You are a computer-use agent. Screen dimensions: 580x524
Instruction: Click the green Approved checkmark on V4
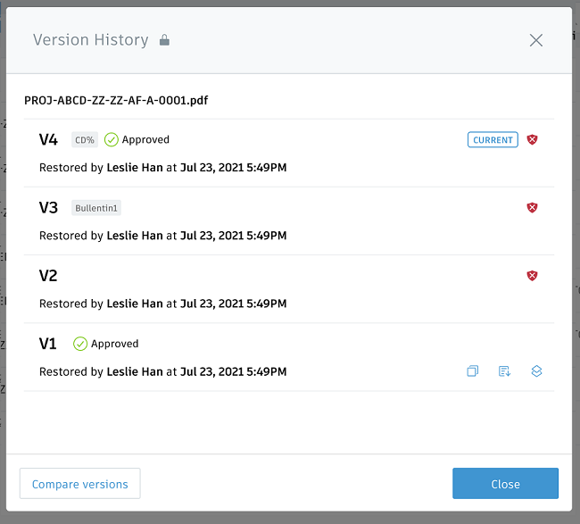(112, 139)
